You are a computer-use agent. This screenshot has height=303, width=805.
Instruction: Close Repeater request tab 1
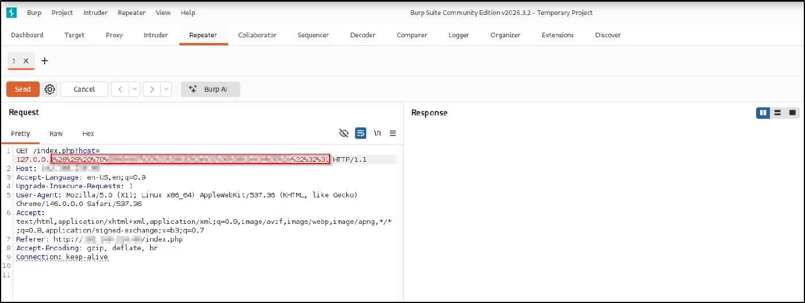tap(26, 61)
